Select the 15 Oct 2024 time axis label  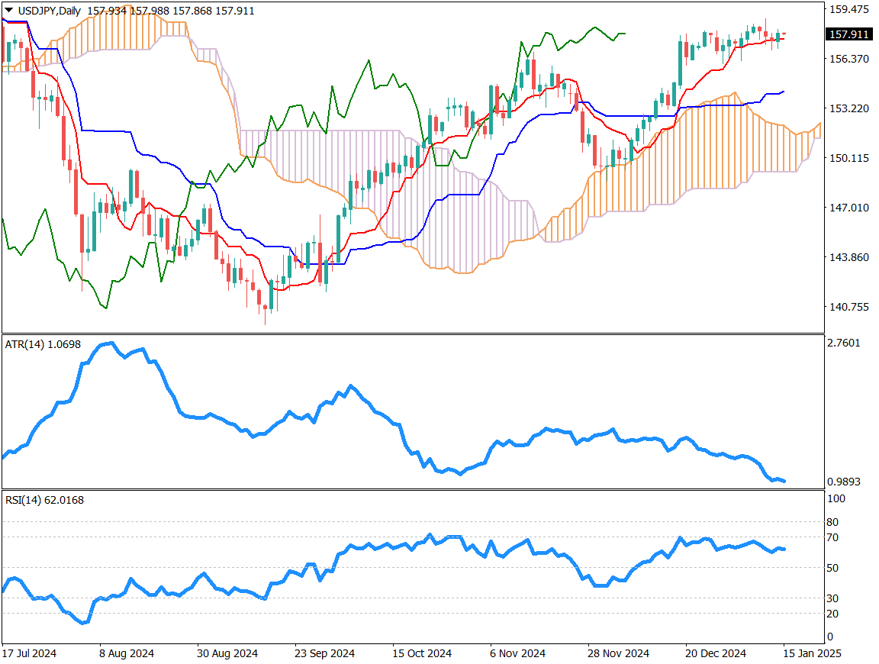tap(422, 653)
